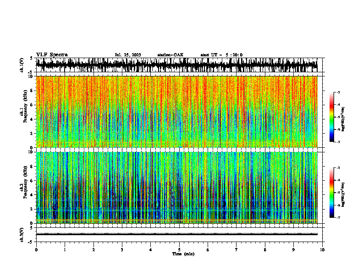
Task: Click the 0 minute tick on time axis
Action: (x=36, y=250)
